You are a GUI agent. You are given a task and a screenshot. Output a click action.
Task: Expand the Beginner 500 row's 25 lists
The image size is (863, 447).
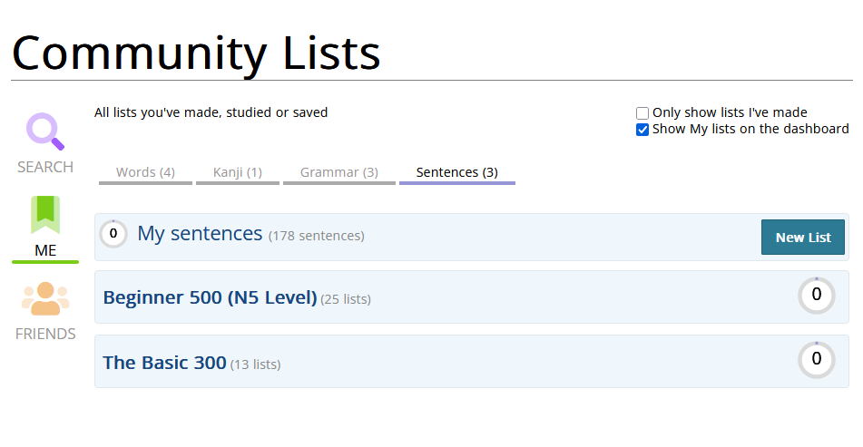(346, 299)
